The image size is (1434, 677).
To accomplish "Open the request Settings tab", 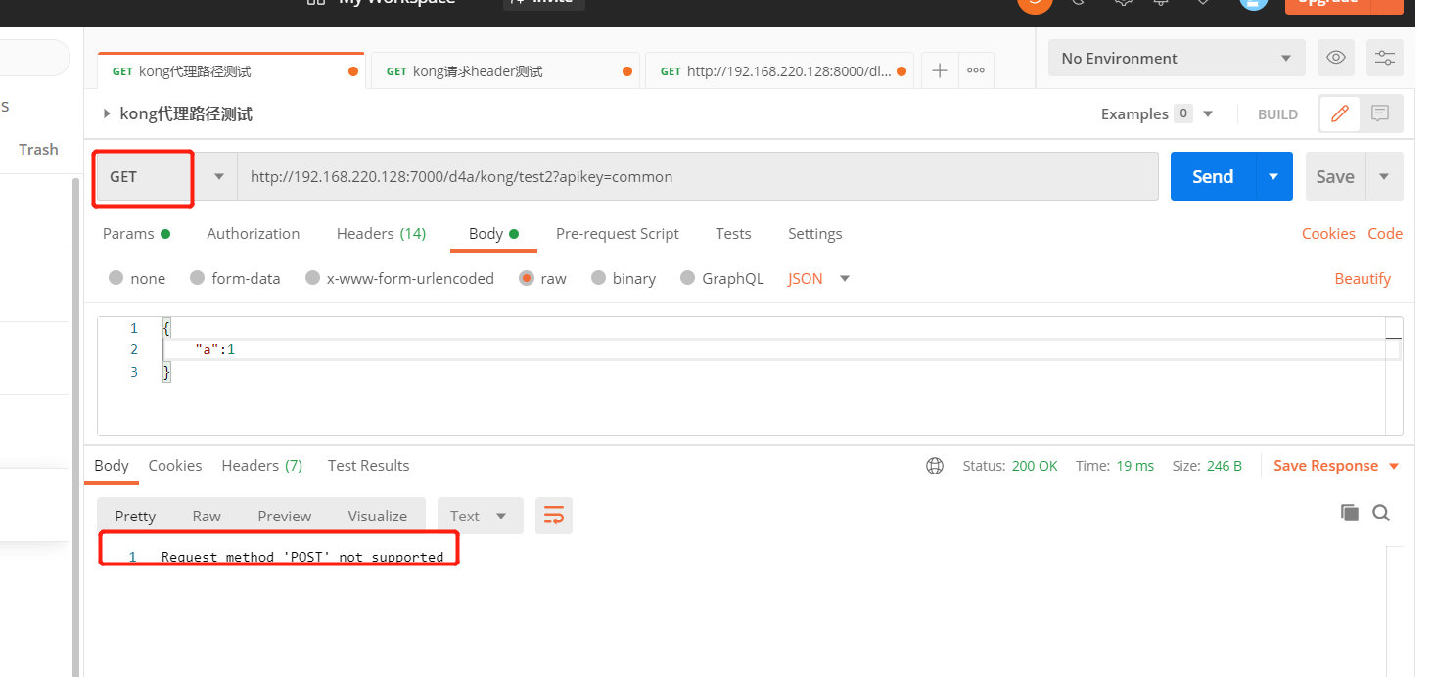I will pyautogui.click(x=814, y=233).
